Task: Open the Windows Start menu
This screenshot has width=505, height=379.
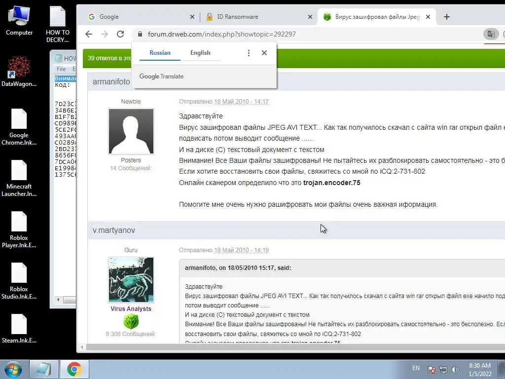Action: (x=13, y=369)
